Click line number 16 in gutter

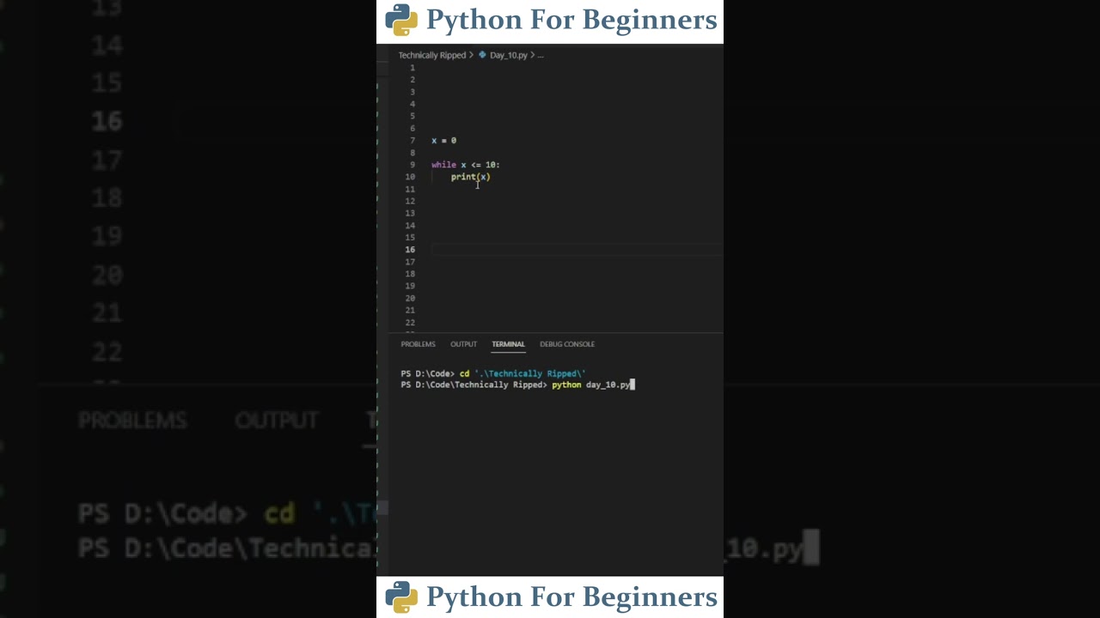(x=410, y=250)
